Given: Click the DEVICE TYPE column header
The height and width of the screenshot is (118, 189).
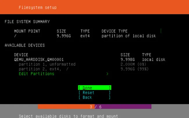Looking at the screenshot, I should 115,31.
